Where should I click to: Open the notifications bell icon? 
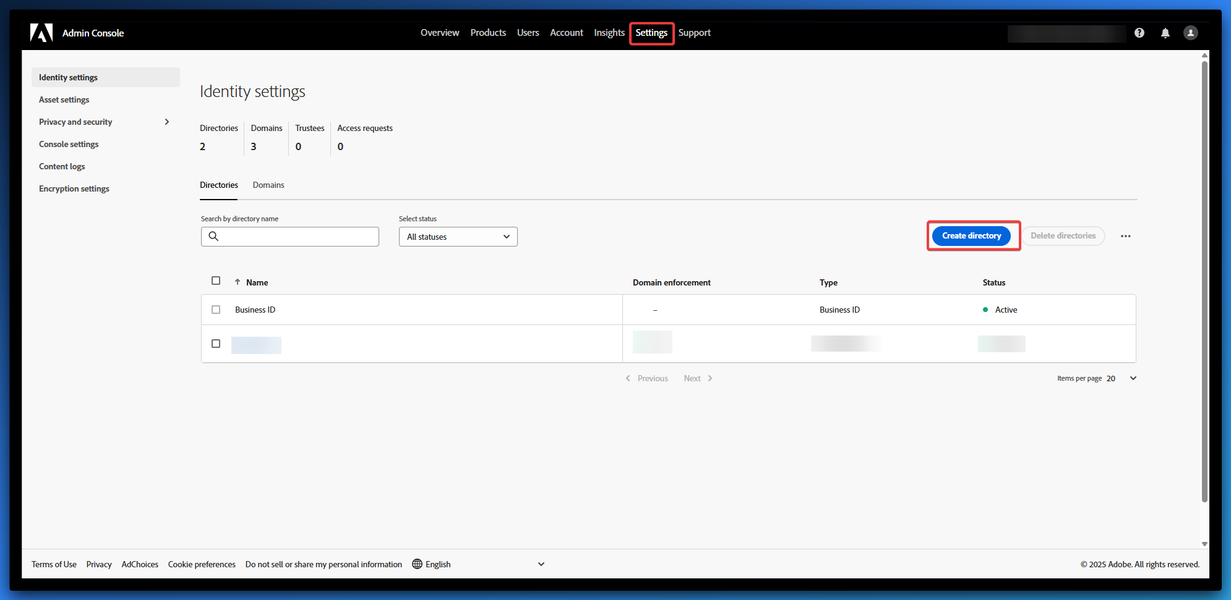coord(1165,33)
